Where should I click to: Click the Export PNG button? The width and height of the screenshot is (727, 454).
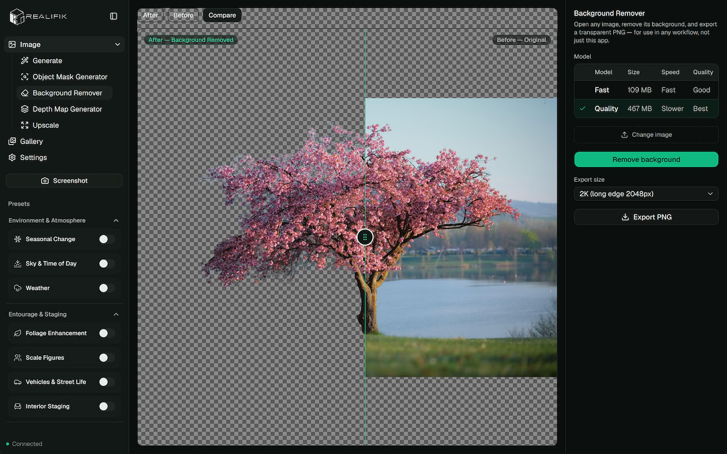pyautogui.click(x=646, y=217)
